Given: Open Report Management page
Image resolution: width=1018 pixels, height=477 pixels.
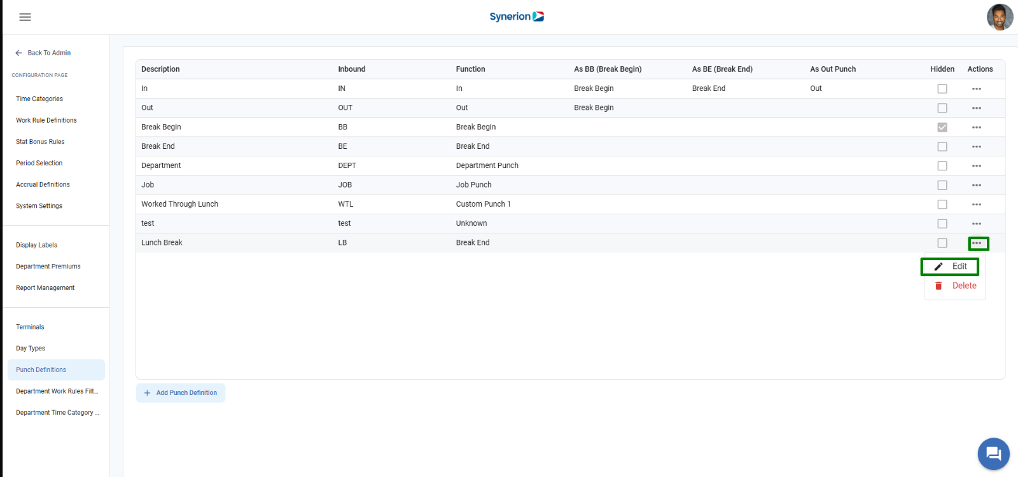Looking at the screenshot, I should [x=45, y=288].
